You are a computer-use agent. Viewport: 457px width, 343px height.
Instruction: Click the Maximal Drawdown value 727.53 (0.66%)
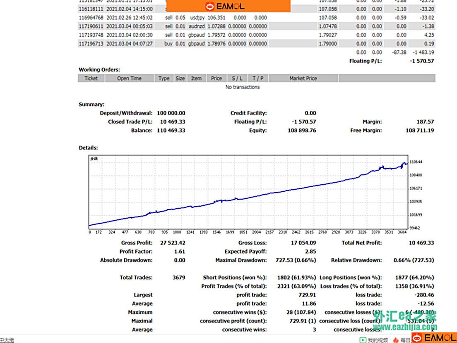296,260
